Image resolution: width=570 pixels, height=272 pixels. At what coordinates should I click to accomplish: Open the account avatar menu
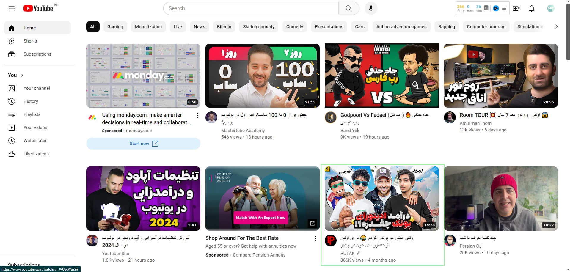(550, 8)
